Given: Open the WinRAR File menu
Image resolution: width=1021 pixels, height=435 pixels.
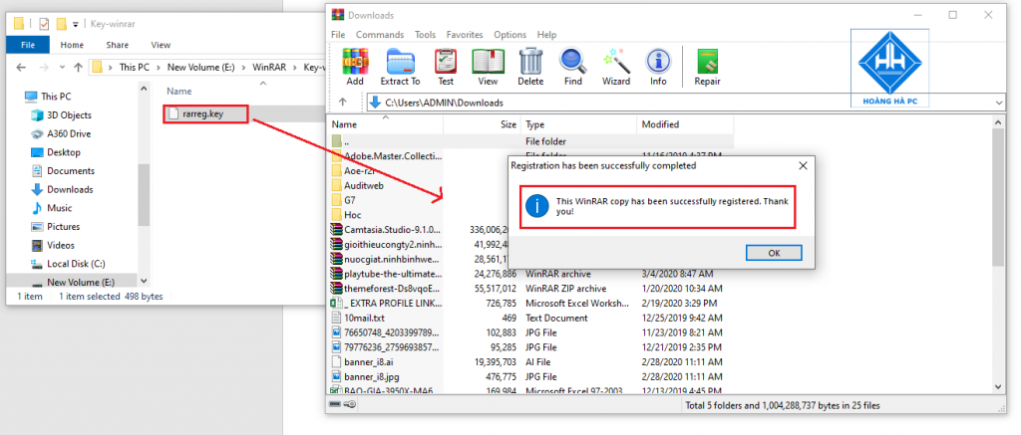Looking at the screenshot, I should tap(338, 35).
